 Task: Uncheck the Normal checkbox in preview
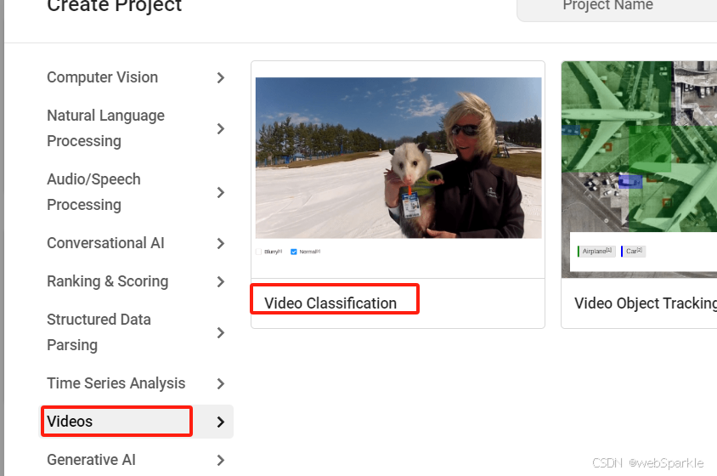pyautogui.click(x=294, y=252)
